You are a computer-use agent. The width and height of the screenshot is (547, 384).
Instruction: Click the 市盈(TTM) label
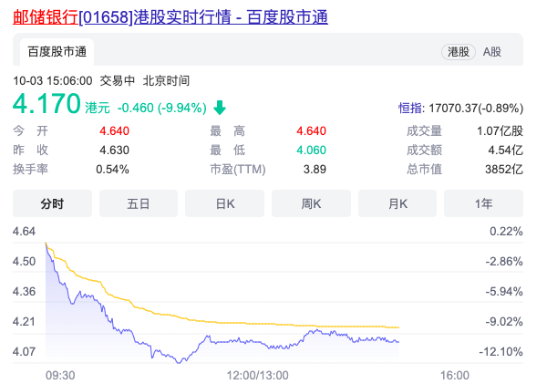(238, 170)
